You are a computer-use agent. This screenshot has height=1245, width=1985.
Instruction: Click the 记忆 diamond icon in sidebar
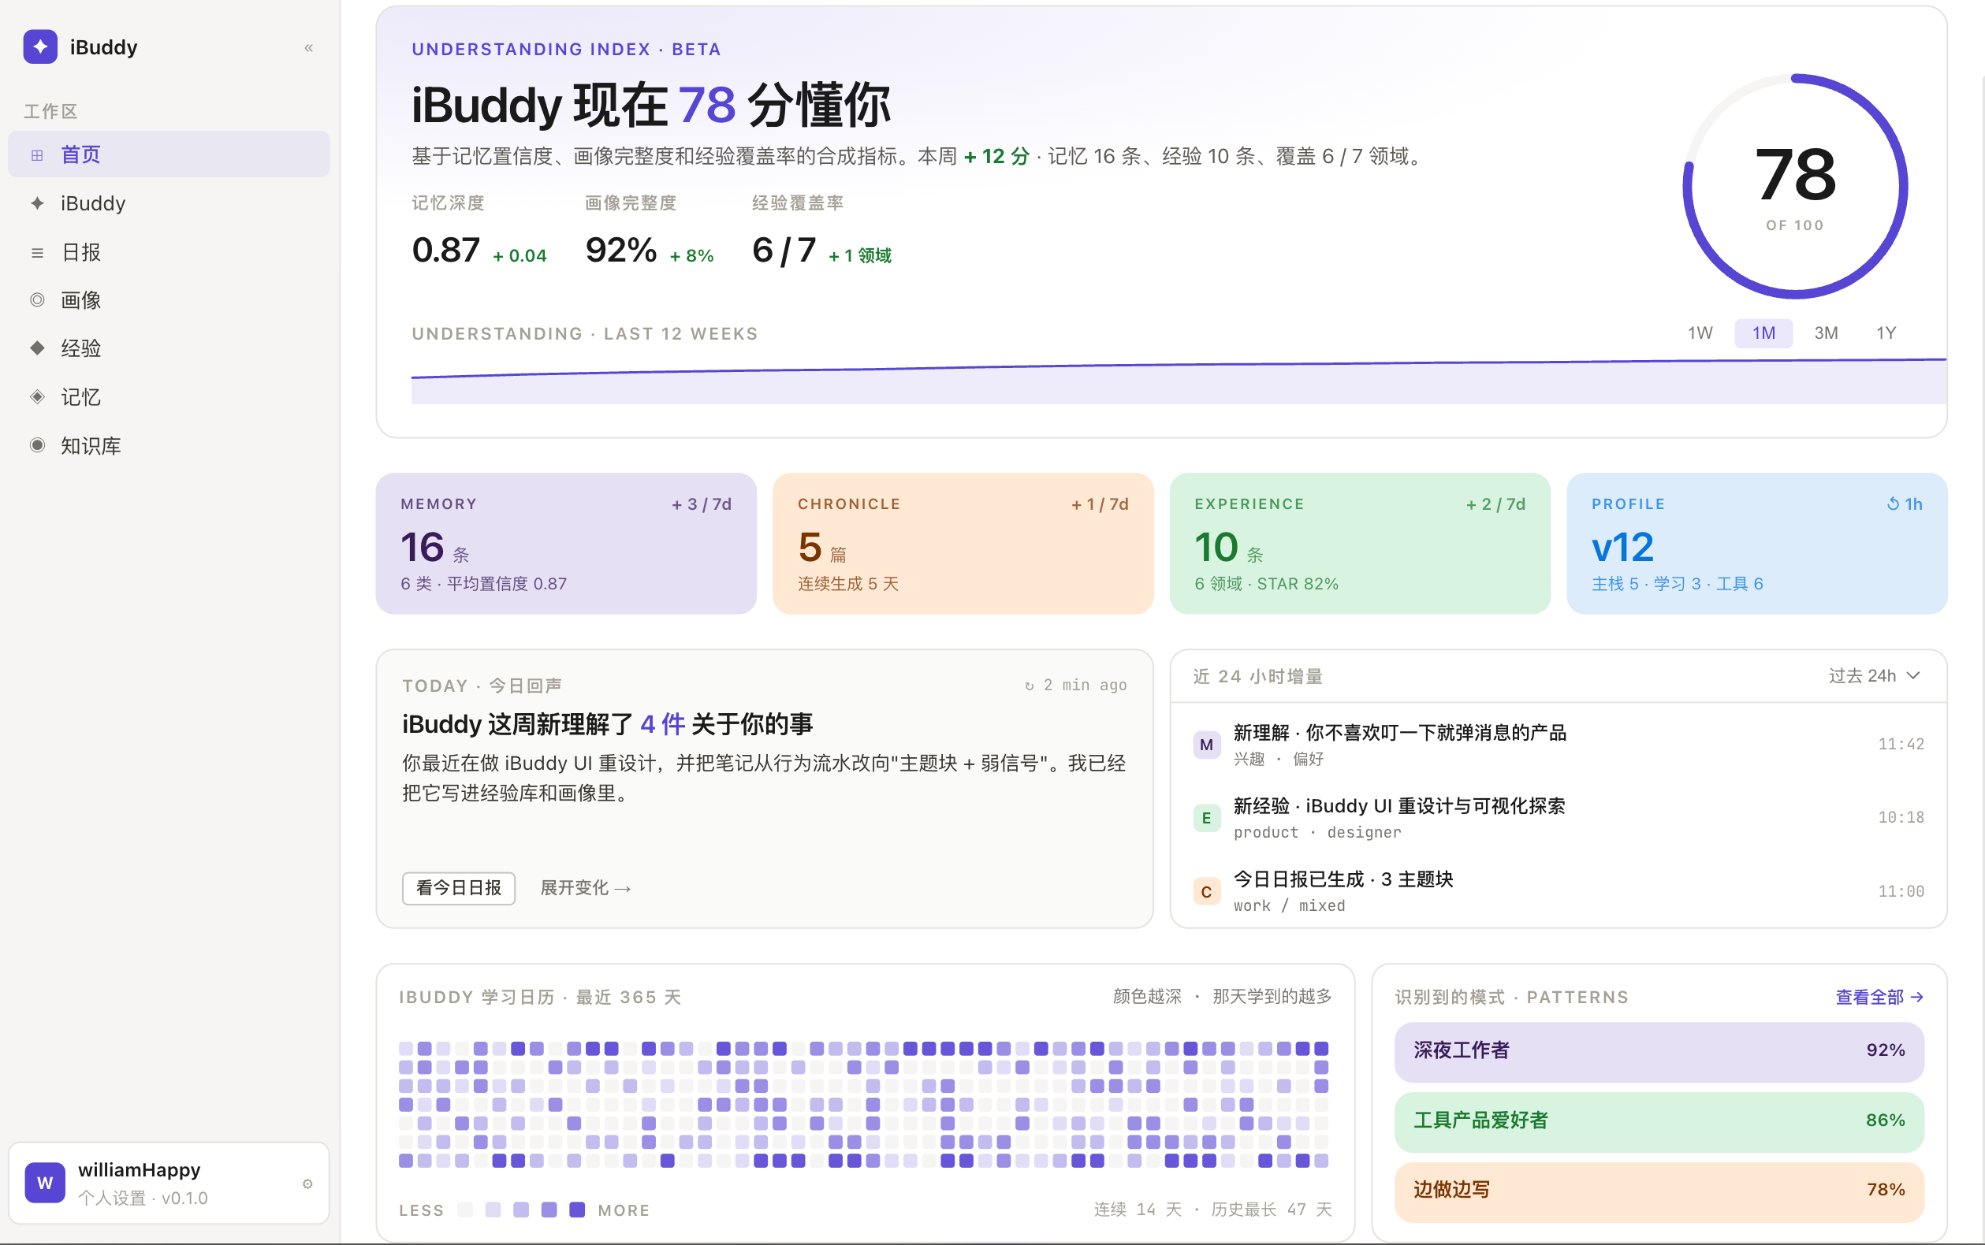click(x=37, y=397)
